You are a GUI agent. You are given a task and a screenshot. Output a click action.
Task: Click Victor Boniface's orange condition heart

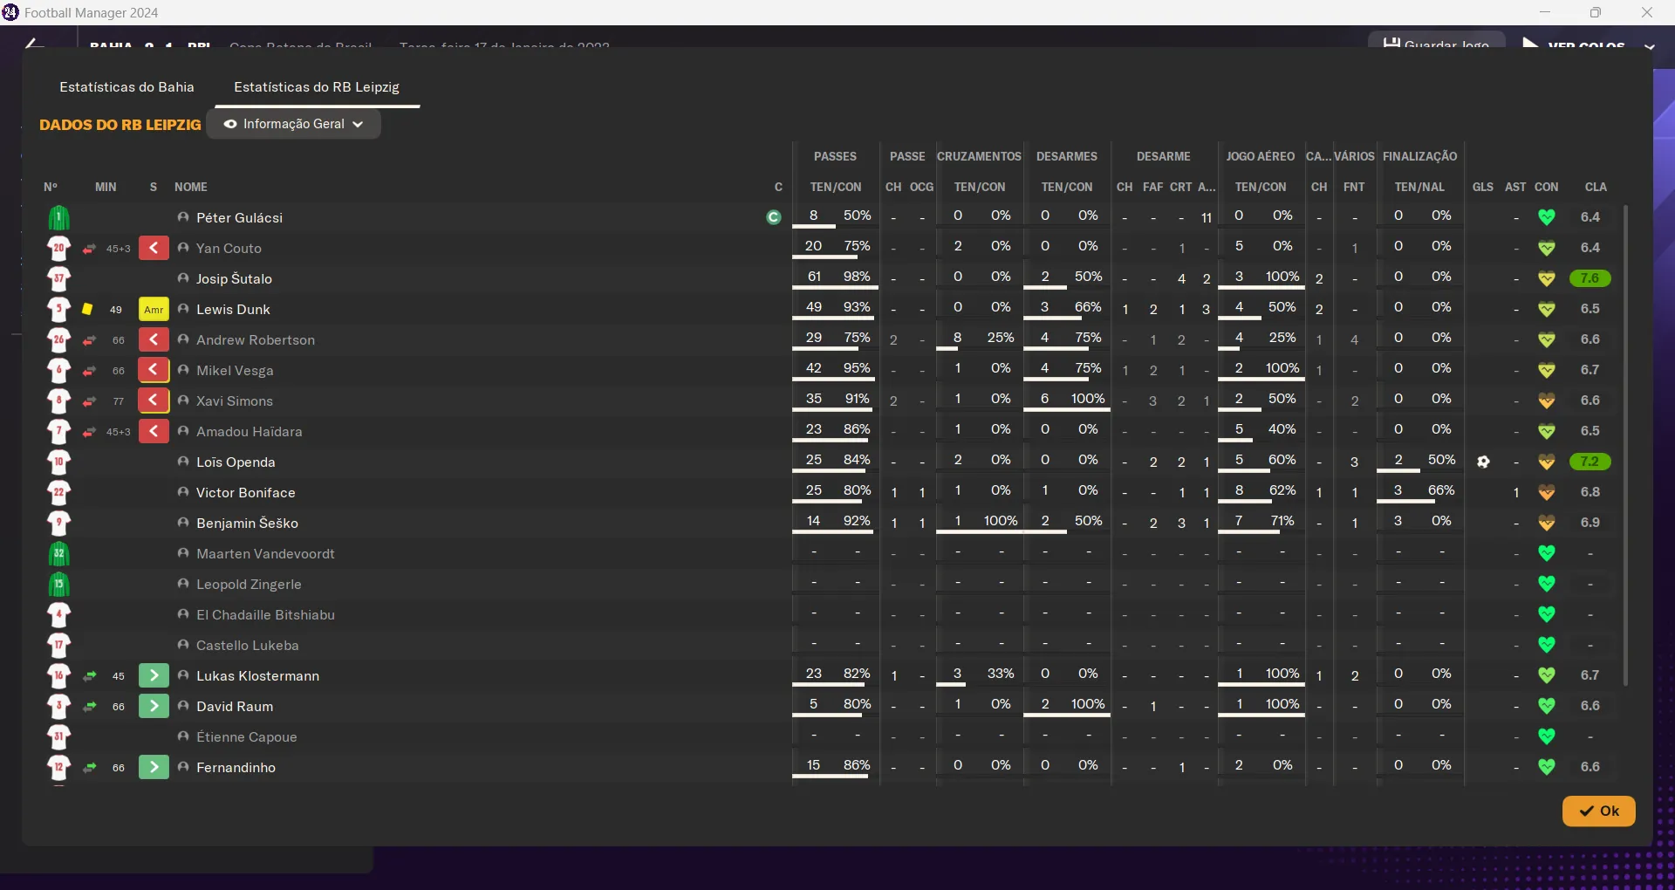[1547, 492]
